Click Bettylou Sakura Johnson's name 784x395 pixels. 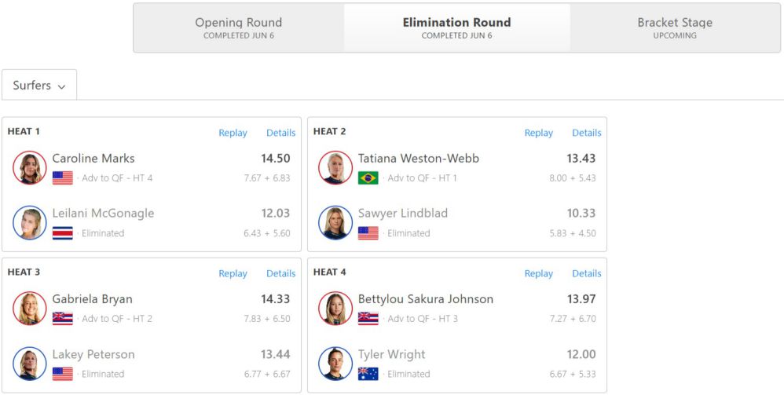click(x=426, y=299)
